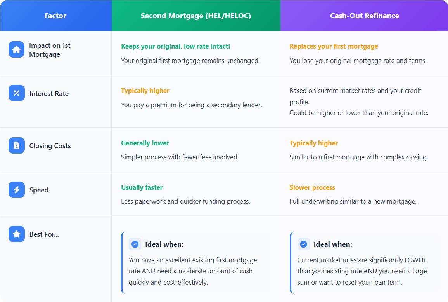This screenshot has width=448, height=302.
Task: Click the dollar document icon for Closing Costs
Action: pyautogui.click(x=17, y=145)
